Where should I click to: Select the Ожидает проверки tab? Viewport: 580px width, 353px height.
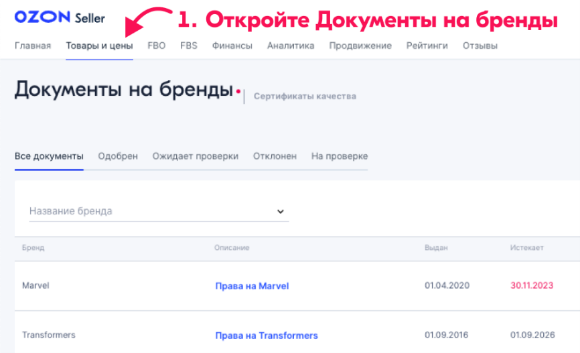point(195,156)
